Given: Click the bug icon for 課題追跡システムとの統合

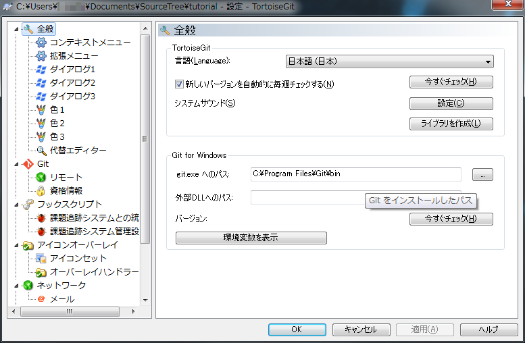Looking at the screenshot, I should (41, 218).
